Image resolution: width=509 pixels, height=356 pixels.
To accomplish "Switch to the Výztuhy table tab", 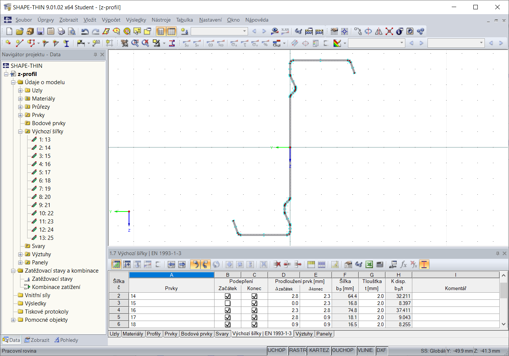I will pyautogui.click(x=304, y=334).
